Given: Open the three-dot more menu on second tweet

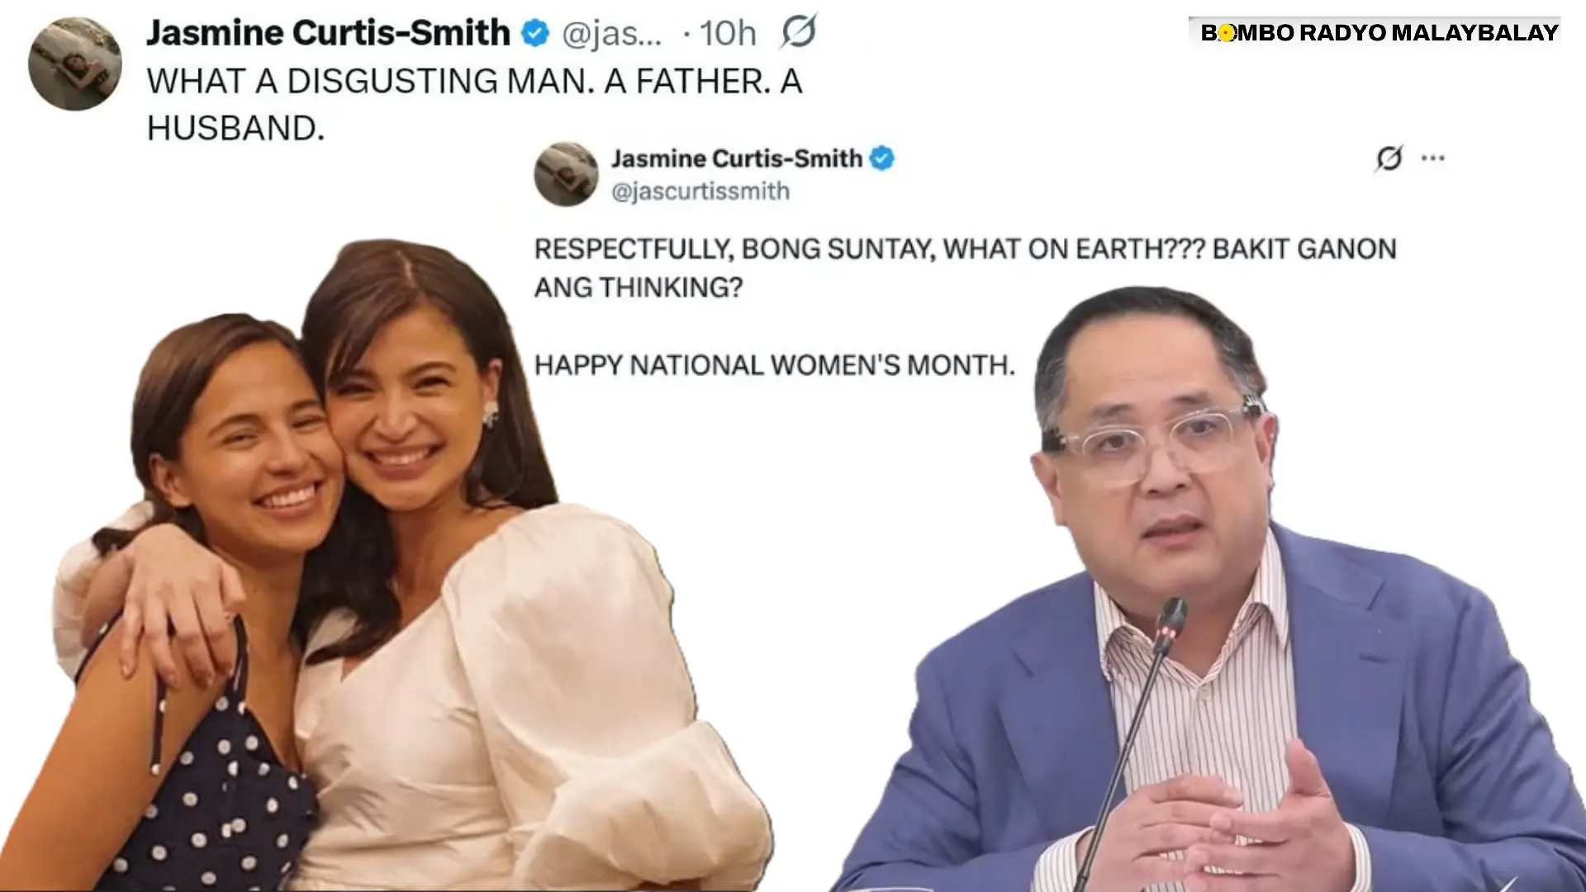Looking at the screenshot, I should coord(1433,158).
